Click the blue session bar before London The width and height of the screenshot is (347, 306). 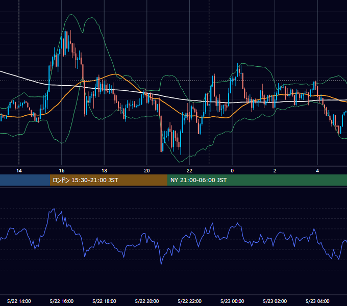click(25, 180)
